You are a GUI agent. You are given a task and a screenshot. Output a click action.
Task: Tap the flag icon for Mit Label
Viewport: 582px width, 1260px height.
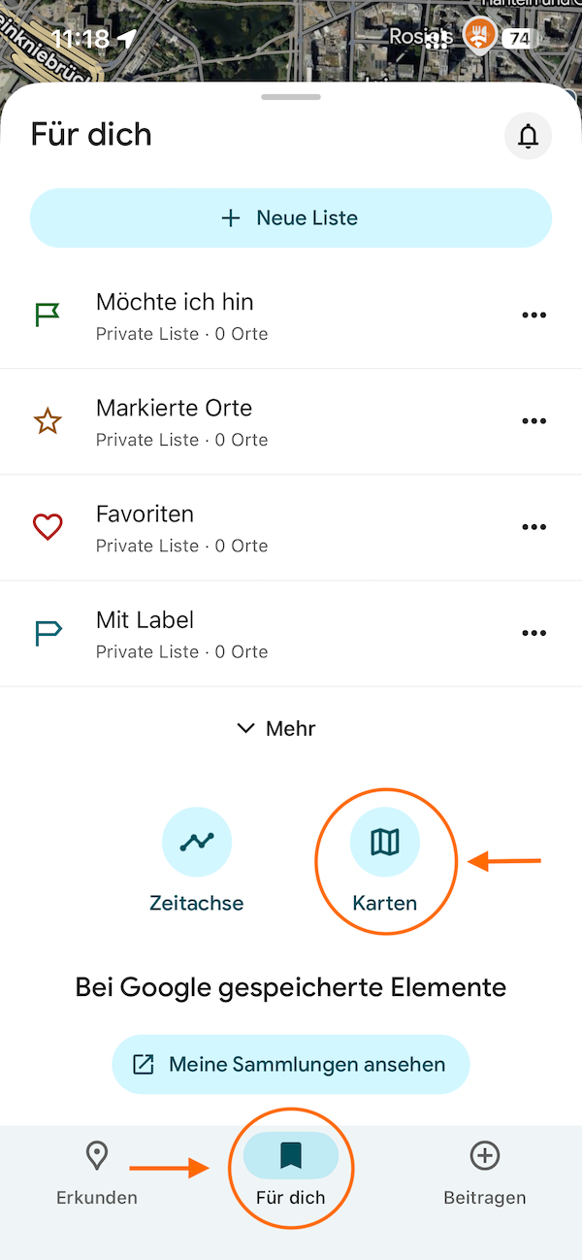(x=48, y=633)
